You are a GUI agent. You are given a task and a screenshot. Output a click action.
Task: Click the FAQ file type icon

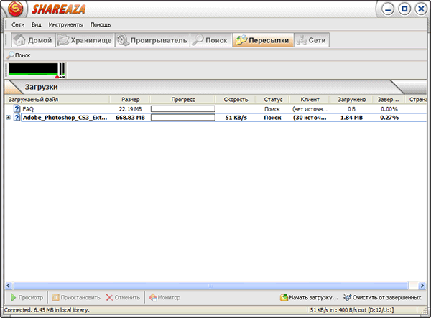pyautogui.click(x=17, y=109)
